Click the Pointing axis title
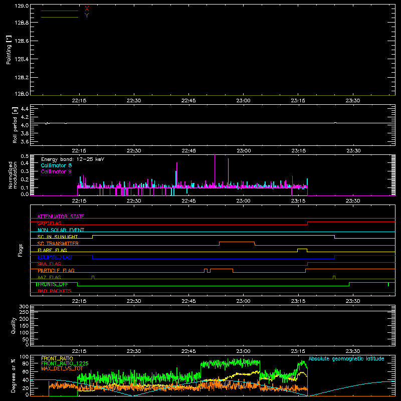This screenshot has width=401, height=401. click(x=9, y=50)
